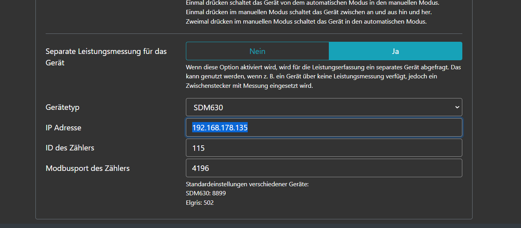Viewport: 521px width, 228px height.
Task: Click the chevron arrow of Gerätetyp select
Action: click(457, 107)
